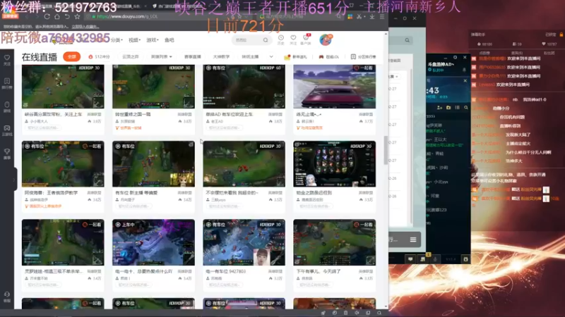This screenshot has height=317, width=565.
Task: Click folder icon in voice window toolbar
Action: click(x=448, y=108)
